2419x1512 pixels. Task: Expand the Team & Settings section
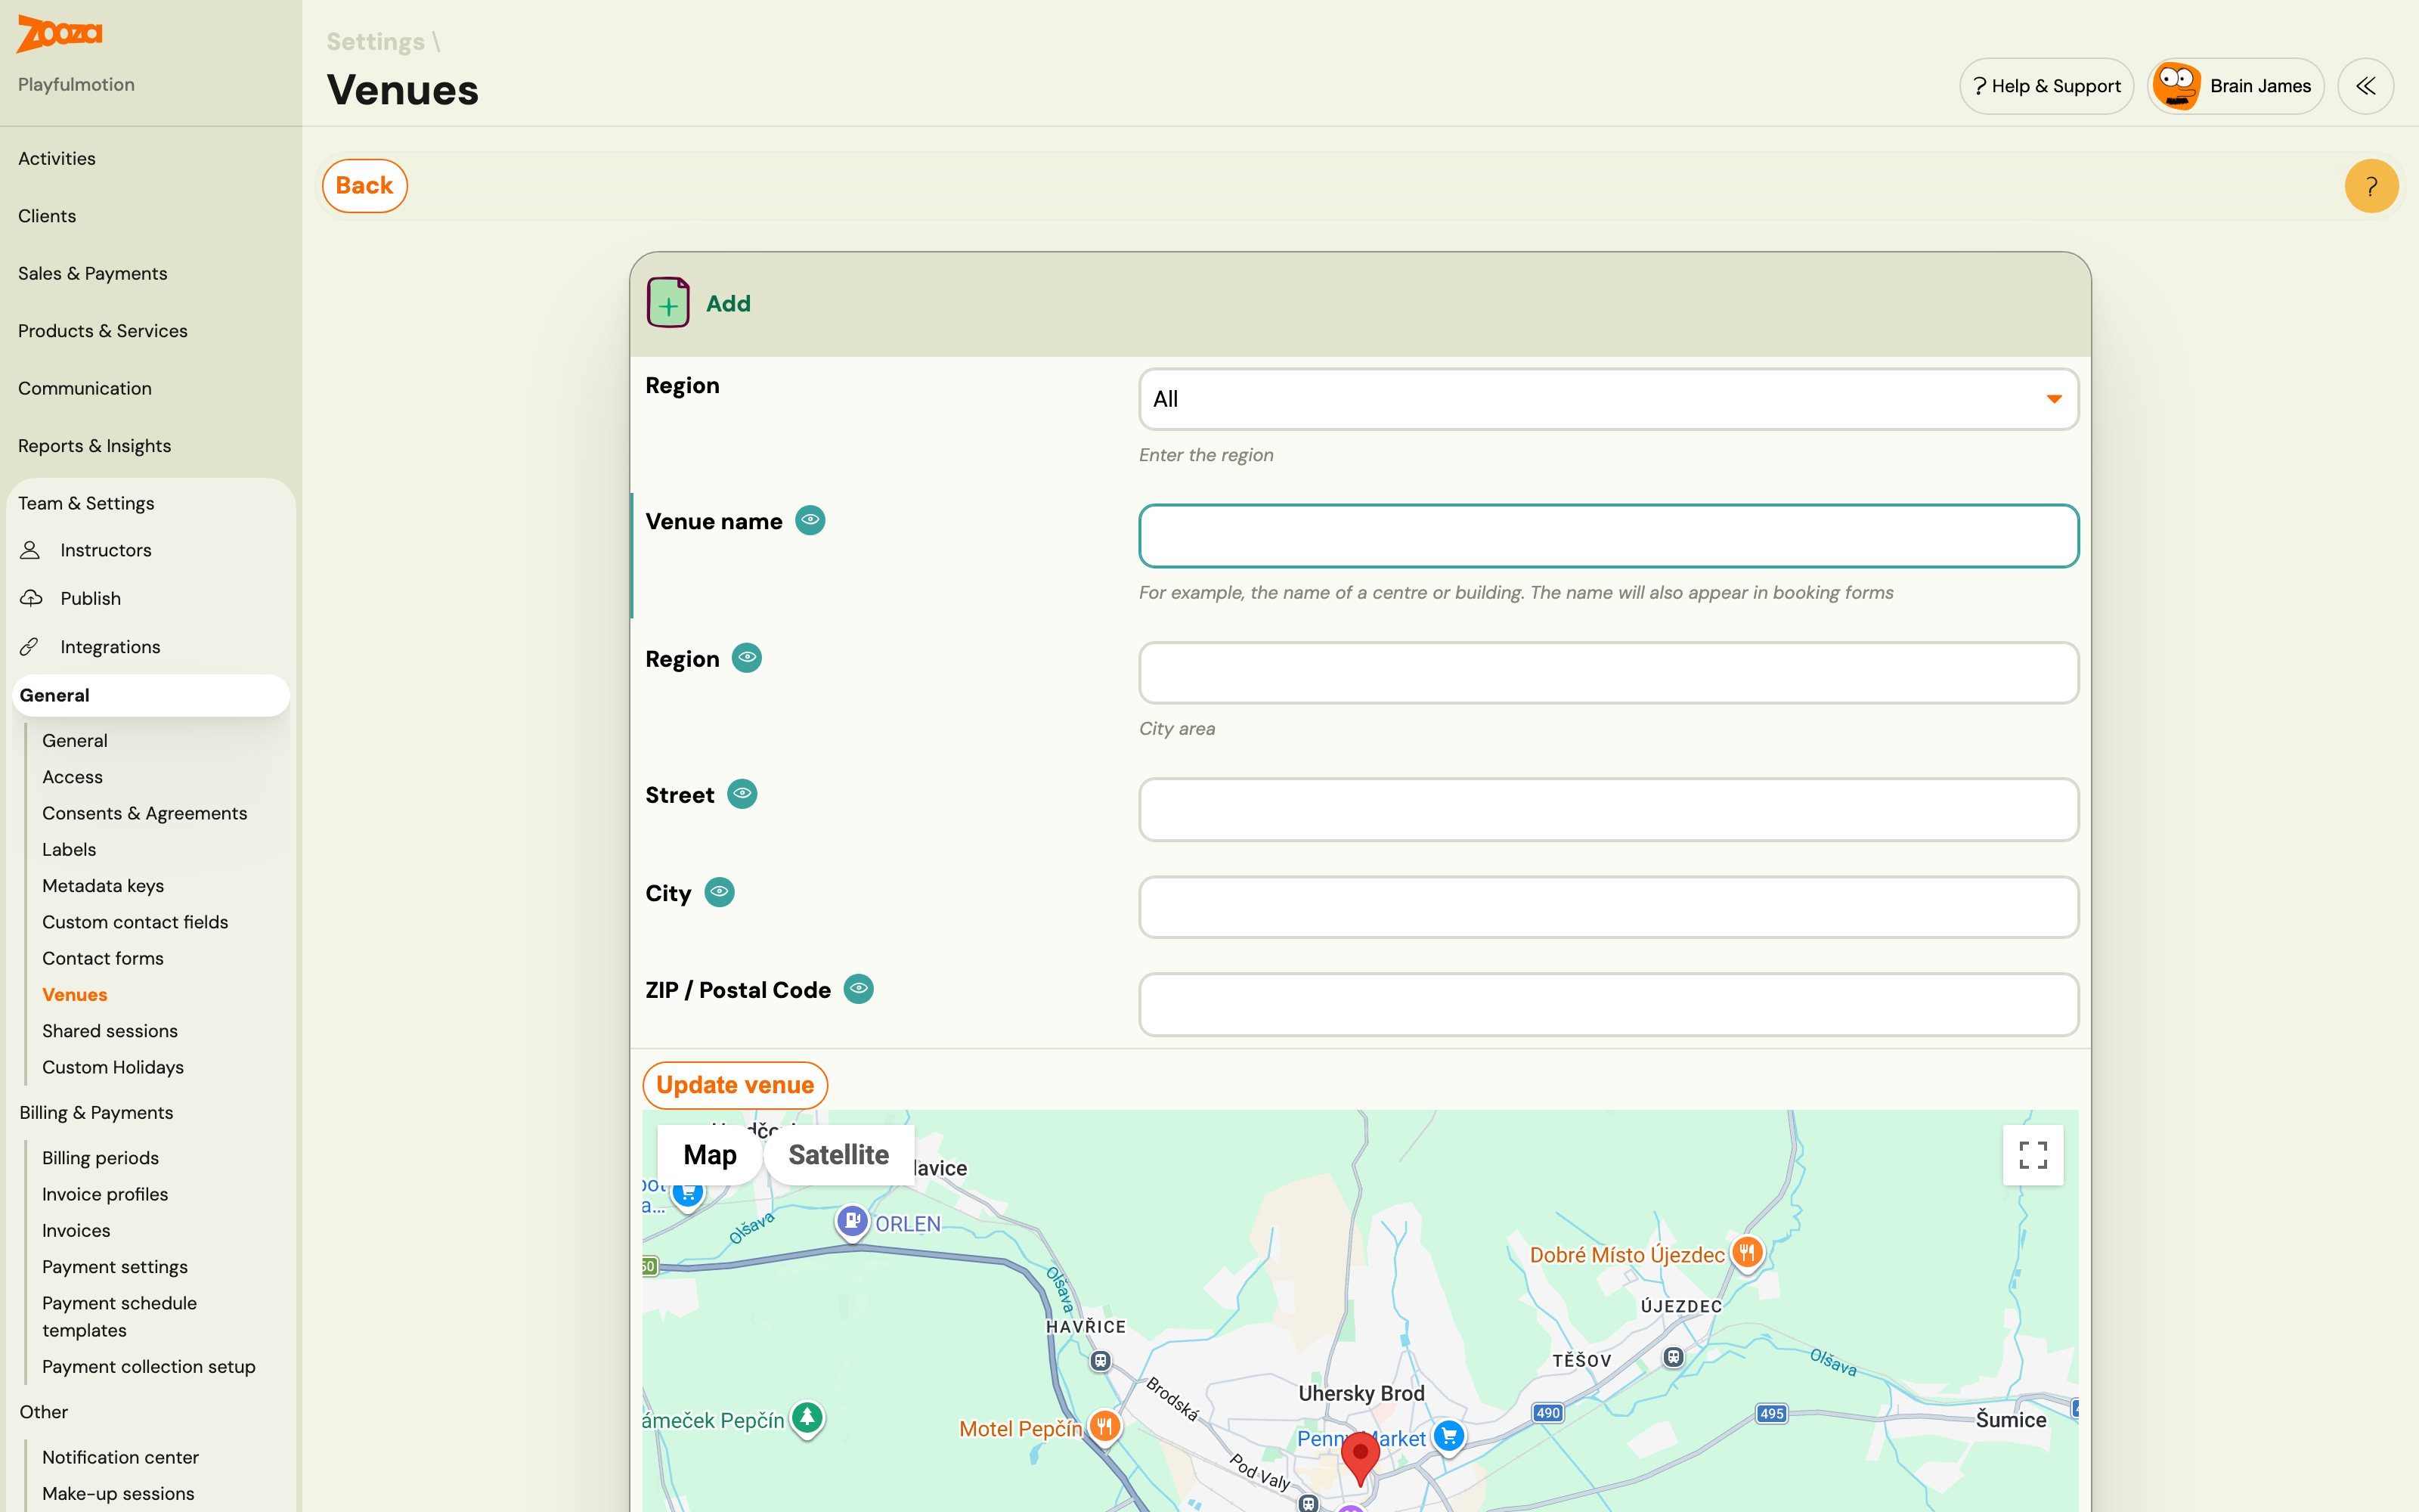(86, 503)
